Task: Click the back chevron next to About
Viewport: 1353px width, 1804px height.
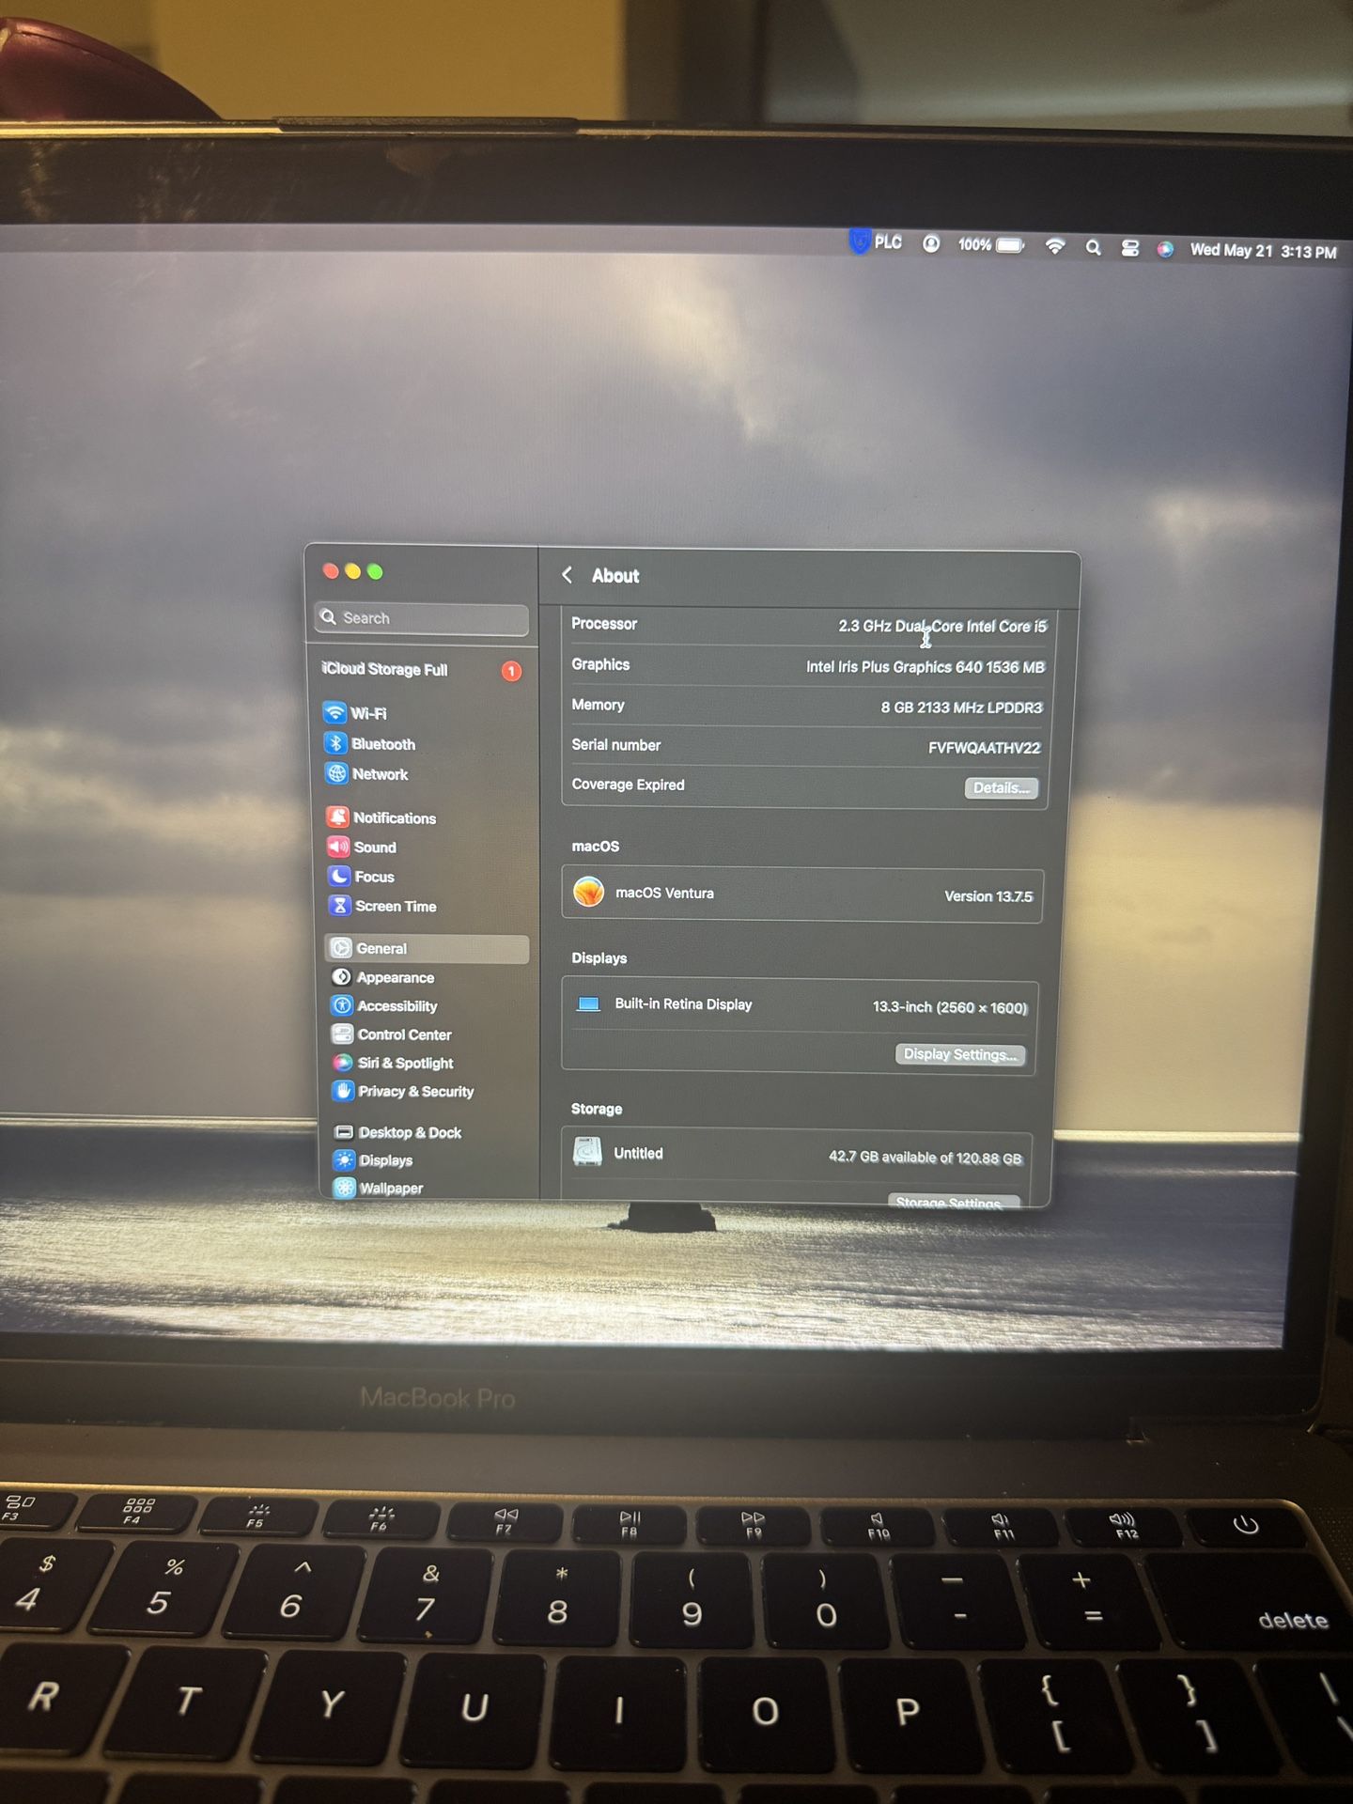Action: click(568, 575)
